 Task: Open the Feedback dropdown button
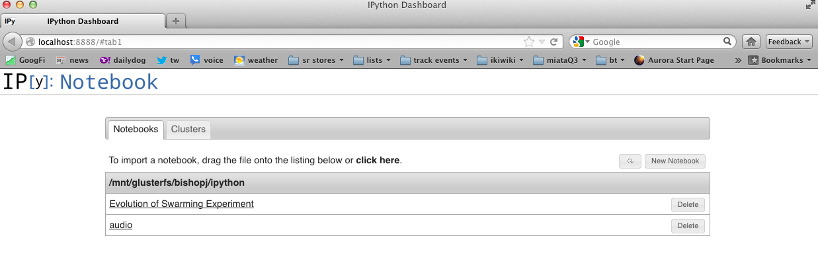(x=788, y=42)
